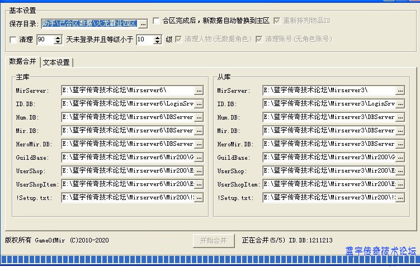420x267 pixels.
Task: Select the 数据合并 tab
Action: 22,61
